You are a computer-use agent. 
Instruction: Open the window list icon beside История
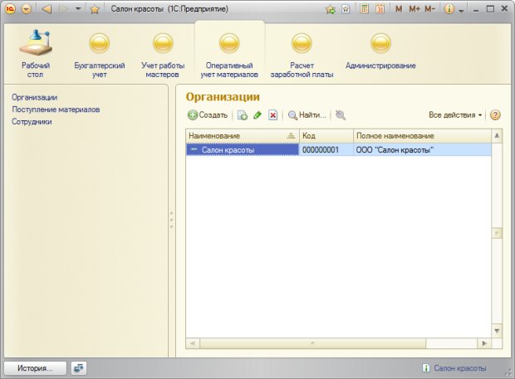pos(78,367)
